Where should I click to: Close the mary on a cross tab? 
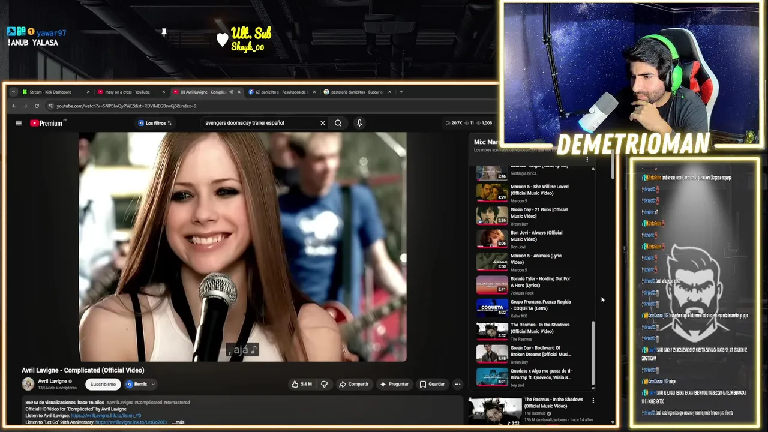tap(164, 92)
